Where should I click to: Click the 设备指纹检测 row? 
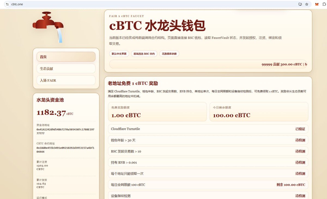click(x=208, y=195)
